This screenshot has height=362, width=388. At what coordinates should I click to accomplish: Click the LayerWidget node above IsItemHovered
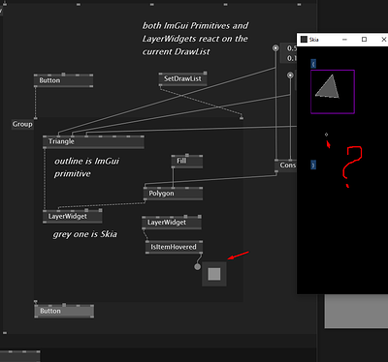point(172,223)
